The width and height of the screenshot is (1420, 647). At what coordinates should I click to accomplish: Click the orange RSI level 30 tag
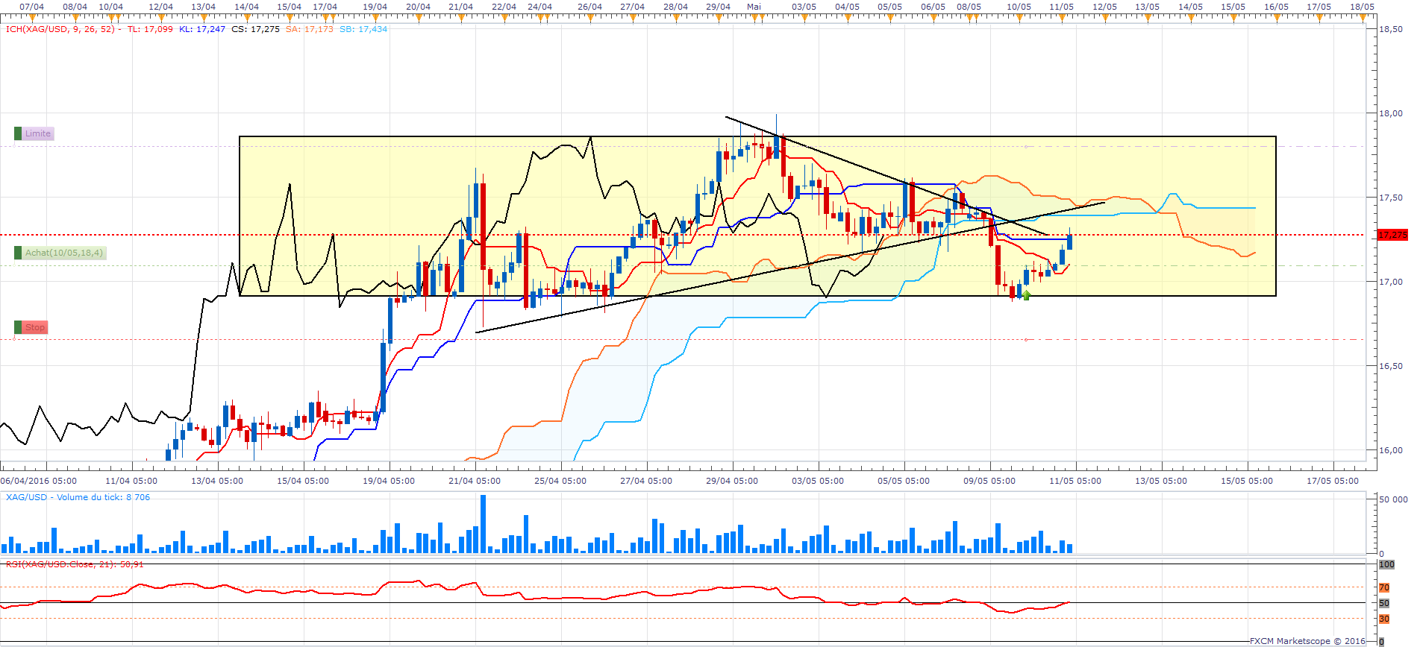point(1384,619)
